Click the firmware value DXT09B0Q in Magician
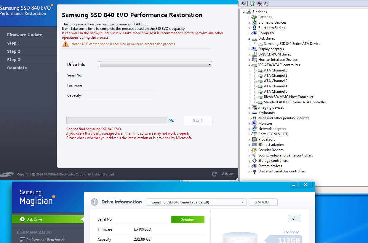The image size is (368, 243). 143,229
